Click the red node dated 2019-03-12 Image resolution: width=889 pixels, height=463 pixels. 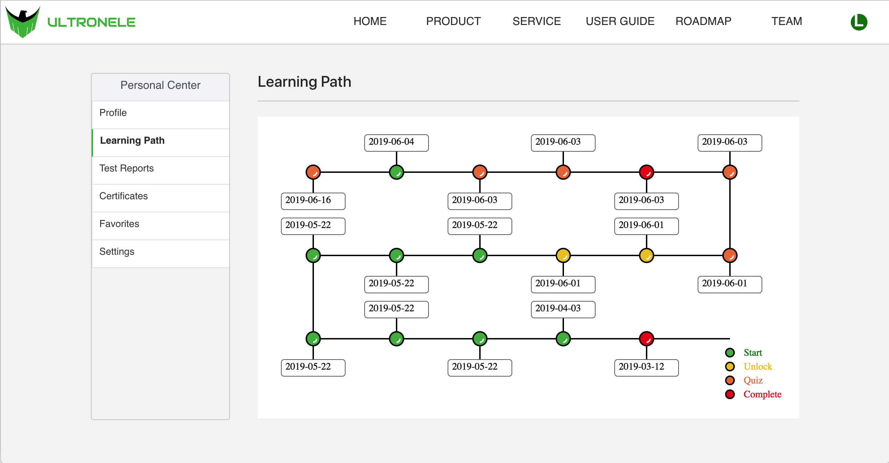(x=646, y=339)
